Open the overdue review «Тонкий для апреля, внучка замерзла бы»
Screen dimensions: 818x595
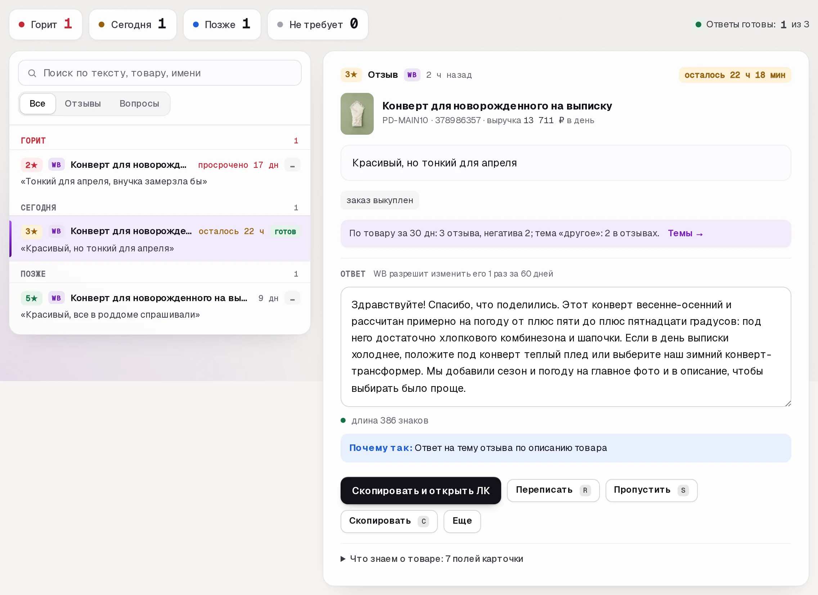click(x=160, y=173)
